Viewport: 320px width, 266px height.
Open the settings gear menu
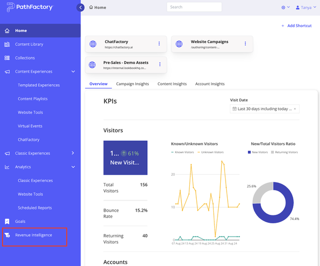click(283, 7)
